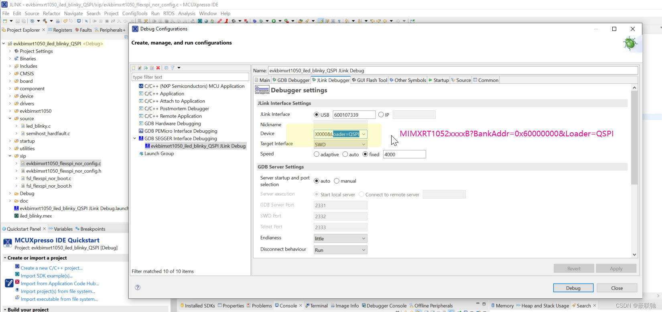
Task: Click the type filter text field
Action: pyautogui.click(x=190, y=77)
